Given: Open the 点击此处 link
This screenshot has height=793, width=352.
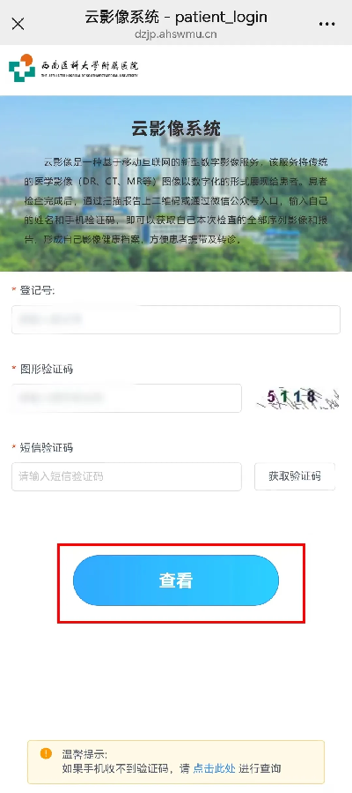Looking at the screenshot, I should 215,768.
